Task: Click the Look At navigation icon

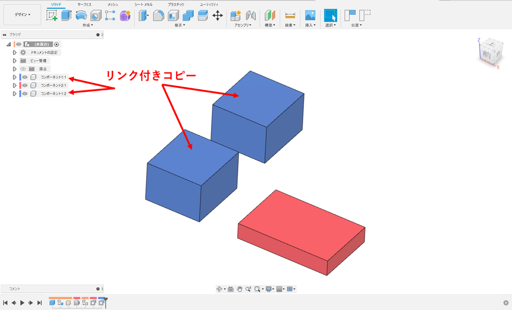Action: click(231, 289)
